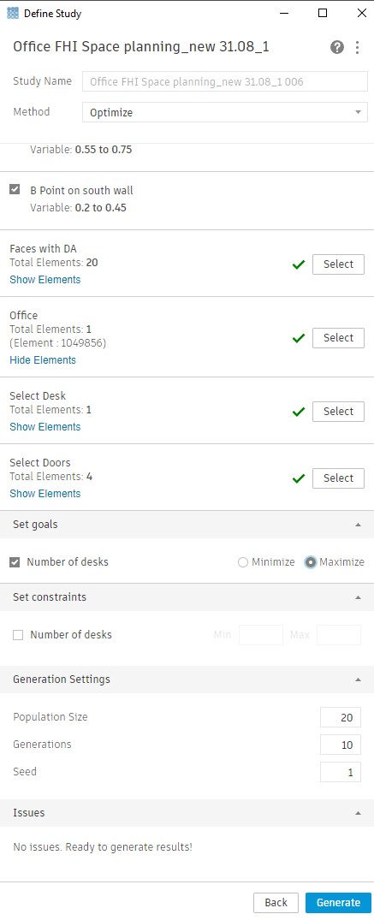Show Elements for Faces with DA
Image resolution: width=374 pixels, height=920 pixels.
point(45,280)
